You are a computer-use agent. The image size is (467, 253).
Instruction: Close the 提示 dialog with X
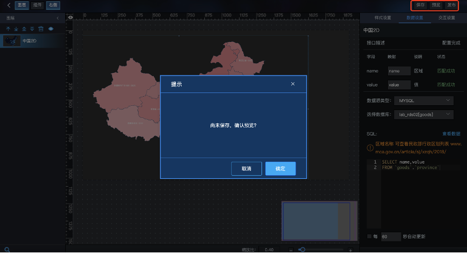tap(292, 84)
